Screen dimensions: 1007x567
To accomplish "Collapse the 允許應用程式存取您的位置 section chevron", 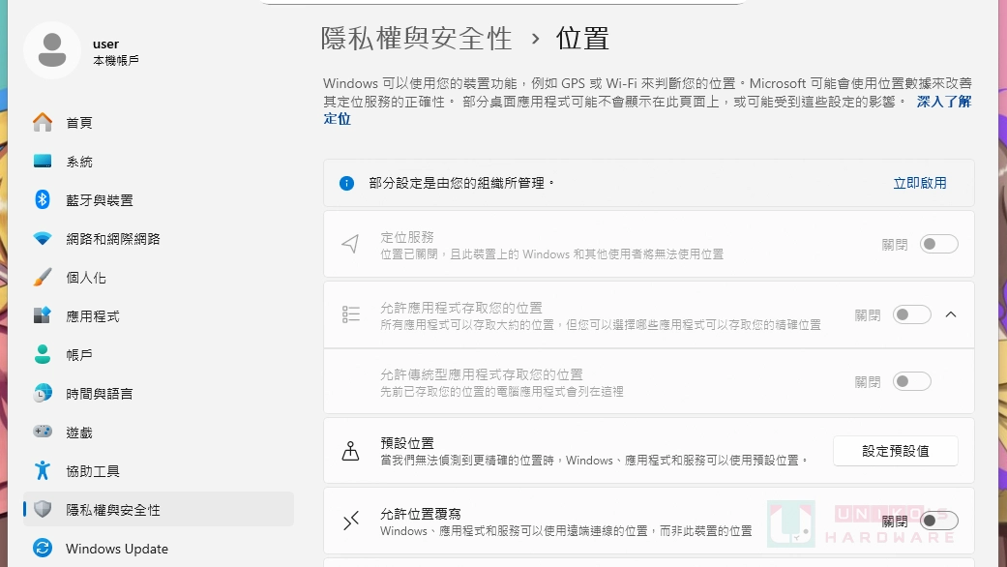I will pos(951,314).
